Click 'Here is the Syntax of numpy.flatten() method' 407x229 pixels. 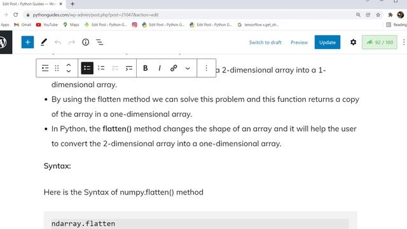point(123,192)
